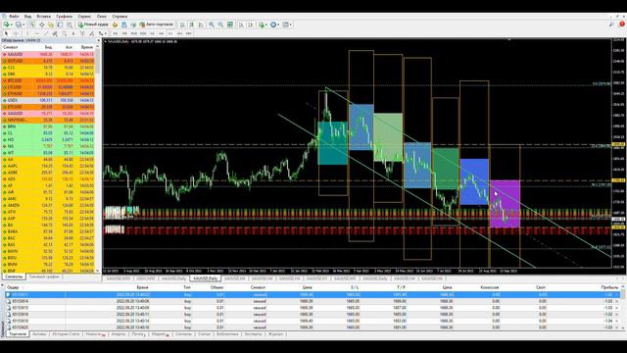Toggle the Авто-торговля button
627x353 pixels.
[157, 25]
